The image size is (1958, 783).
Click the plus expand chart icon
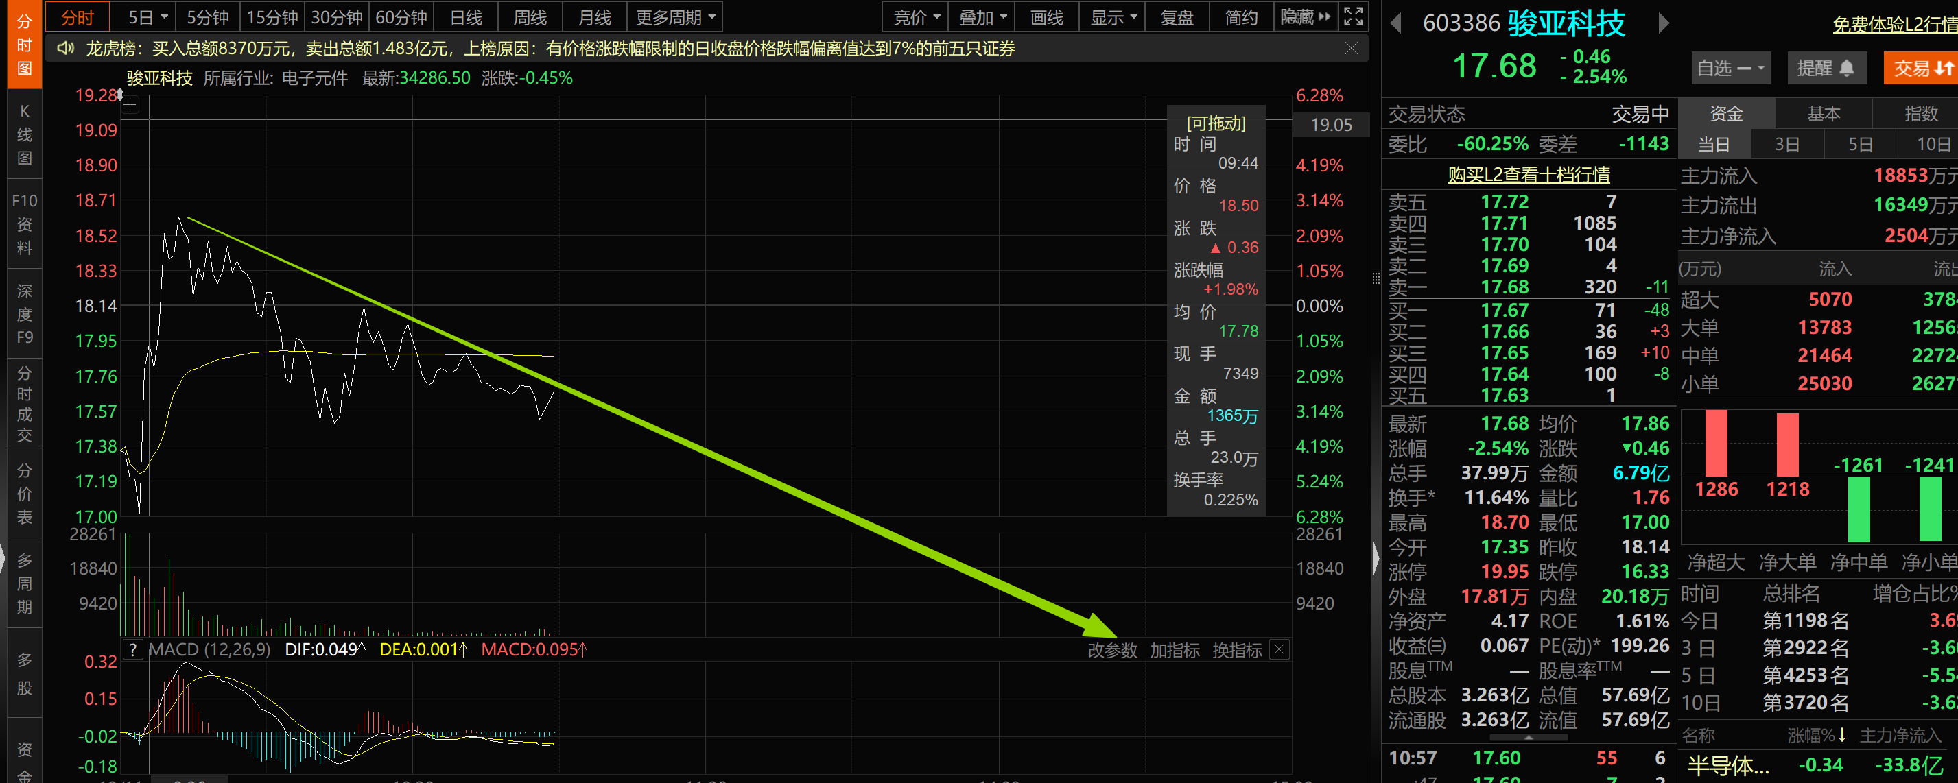[x=131, y=105]
